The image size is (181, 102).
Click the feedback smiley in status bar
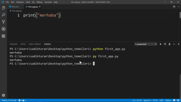pos(174,100)
